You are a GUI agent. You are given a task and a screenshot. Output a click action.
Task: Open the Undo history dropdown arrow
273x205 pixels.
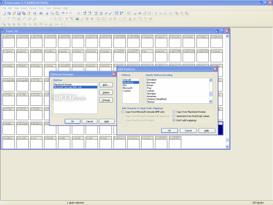(67, 13)
